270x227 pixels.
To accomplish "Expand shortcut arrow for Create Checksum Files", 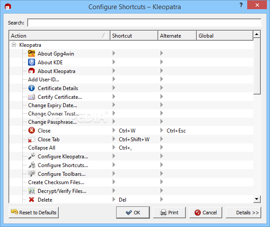I will [x=114, y=182].
